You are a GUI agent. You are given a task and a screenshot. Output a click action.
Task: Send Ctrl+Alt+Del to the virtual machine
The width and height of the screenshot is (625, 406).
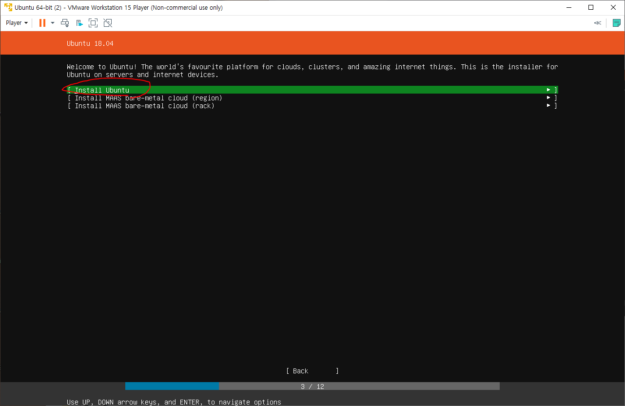[x=65, y=23]
